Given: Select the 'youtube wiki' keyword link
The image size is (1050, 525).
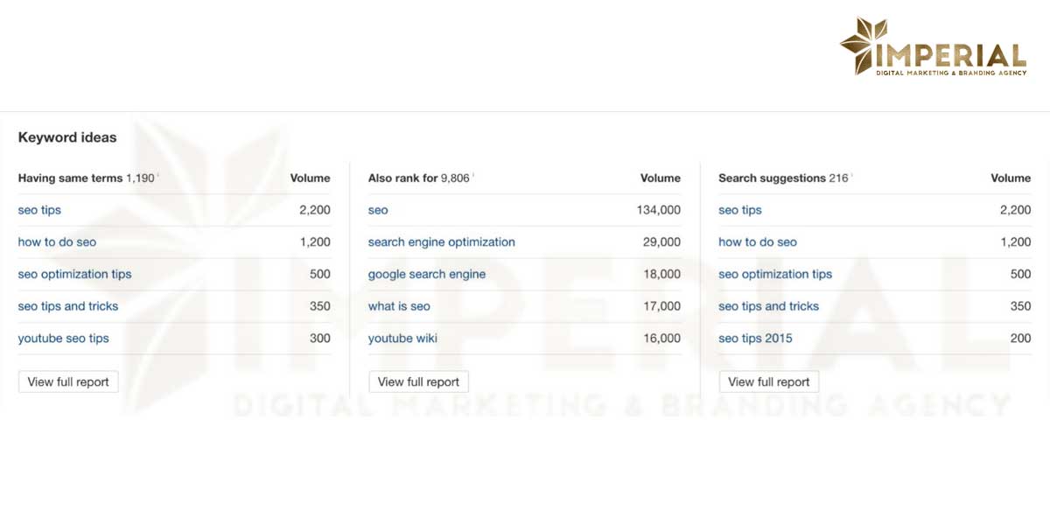Looking at the screenshot, I should click(x=402, y=339).
